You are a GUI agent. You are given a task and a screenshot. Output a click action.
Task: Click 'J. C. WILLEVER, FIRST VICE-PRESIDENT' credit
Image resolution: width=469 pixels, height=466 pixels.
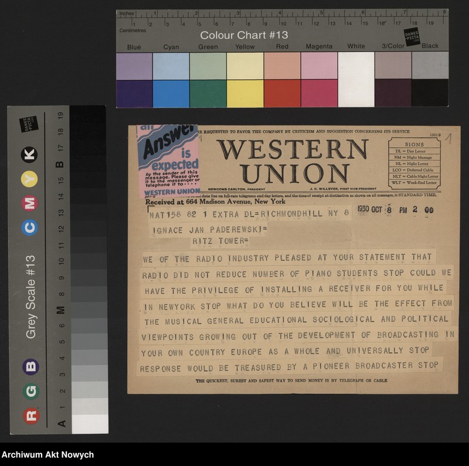tap(343, 189)
